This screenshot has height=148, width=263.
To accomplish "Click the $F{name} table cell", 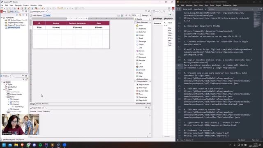I will pos(56,28).
